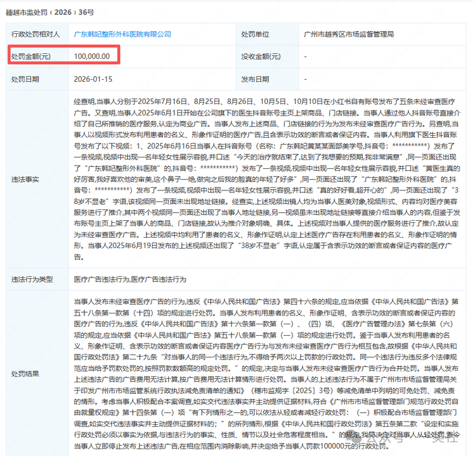Select the fine amount 100,000.00

(x=92, y=56)
